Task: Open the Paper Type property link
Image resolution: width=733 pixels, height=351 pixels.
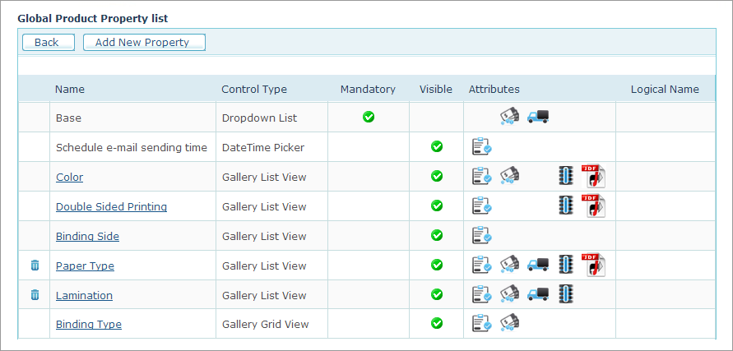Action: (x=85, y=266)
